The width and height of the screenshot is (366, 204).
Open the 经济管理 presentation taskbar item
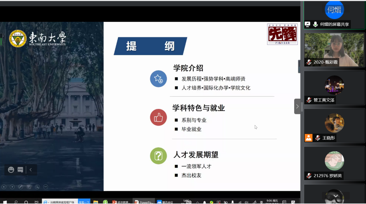point(121,202)
